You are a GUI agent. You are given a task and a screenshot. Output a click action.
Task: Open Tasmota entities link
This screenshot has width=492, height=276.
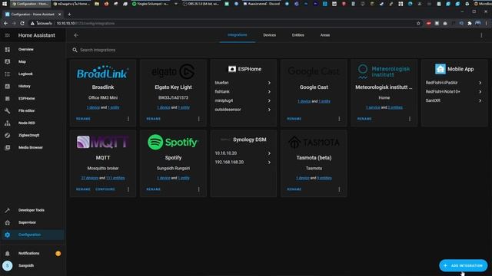point(324,178)
